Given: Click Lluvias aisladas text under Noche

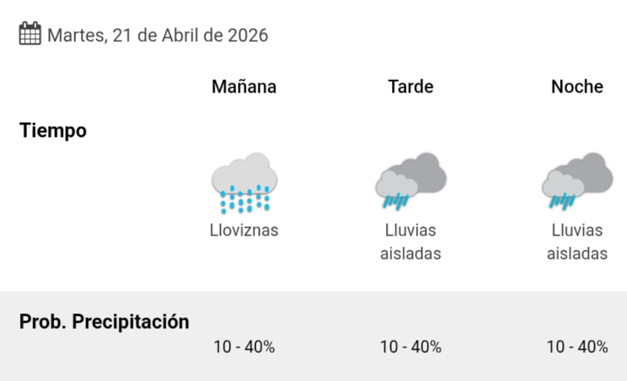Looking at the screenshot, I should point(576,242).
